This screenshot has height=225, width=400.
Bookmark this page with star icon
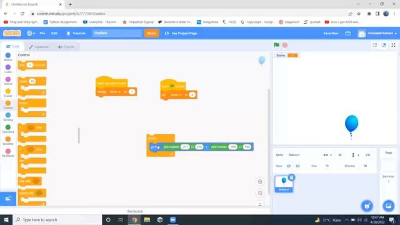pyautogui.click(x=359, y=14)
